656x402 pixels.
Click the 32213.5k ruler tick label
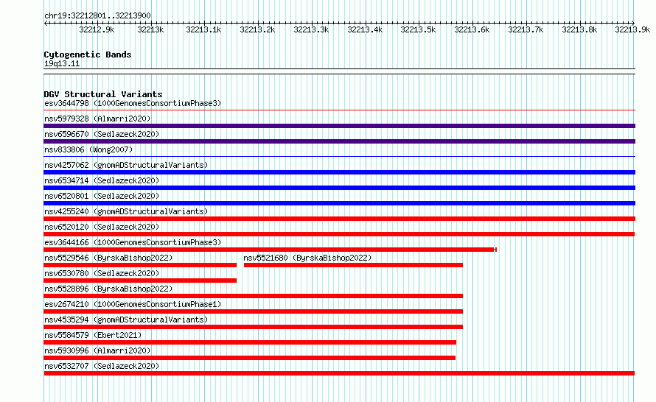coord(419,29)
